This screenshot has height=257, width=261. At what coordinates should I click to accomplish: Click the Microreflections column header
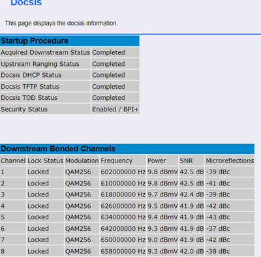click(x=230, y=160)
